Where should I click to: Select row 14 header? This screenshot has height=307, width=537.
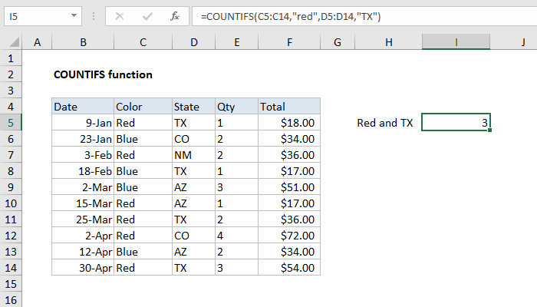click(11, 267)
